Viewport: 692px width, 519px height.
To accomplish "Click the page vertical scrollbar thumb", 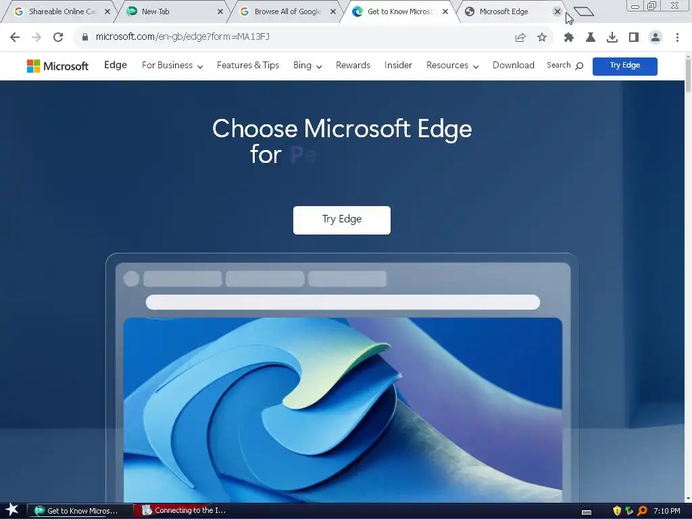I will (x=688, y=74).
